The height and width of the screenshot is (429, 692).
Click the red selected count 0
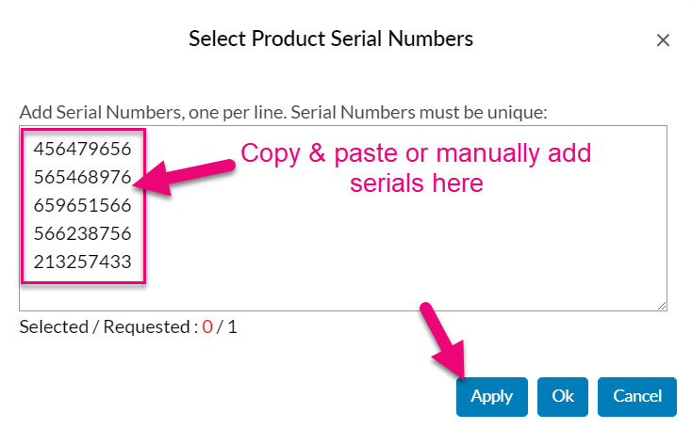tap(207, 327)
